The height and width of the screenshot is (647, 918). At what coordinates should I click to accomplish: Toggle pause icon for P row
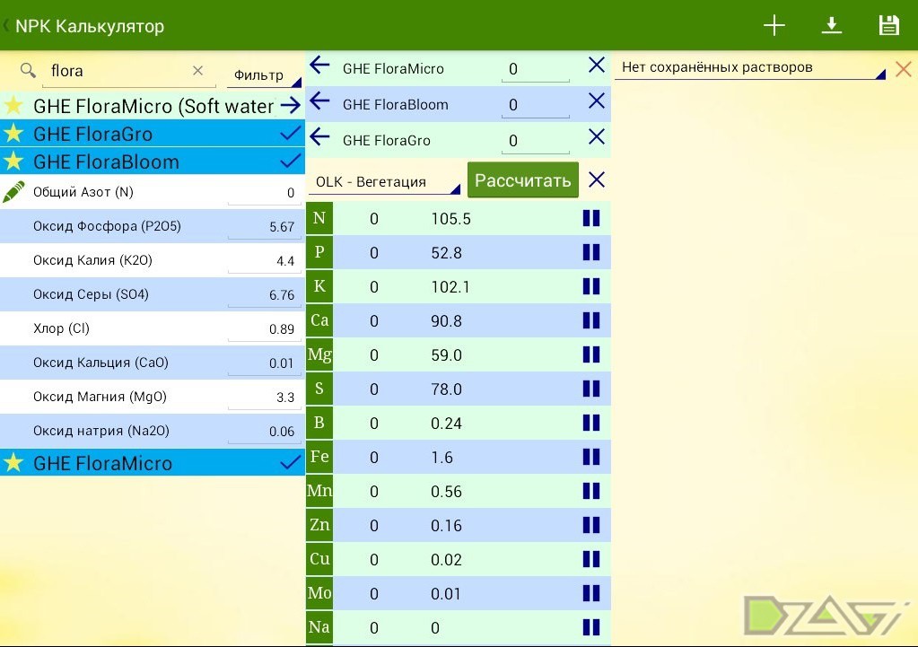point(591,252)
